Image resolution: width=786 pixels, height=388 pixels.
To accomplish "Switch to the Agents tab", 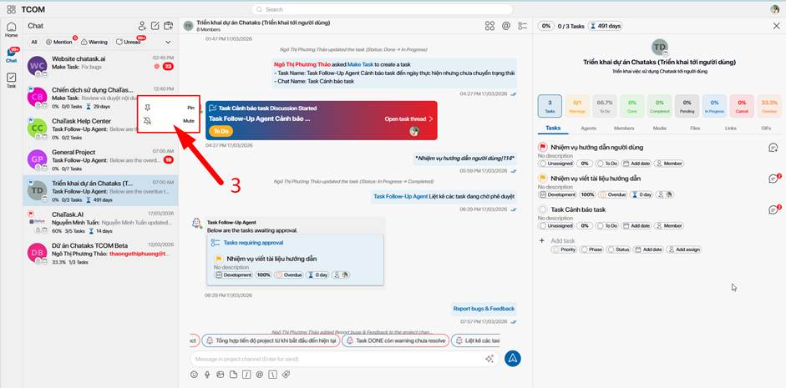I will click(589, 128).
